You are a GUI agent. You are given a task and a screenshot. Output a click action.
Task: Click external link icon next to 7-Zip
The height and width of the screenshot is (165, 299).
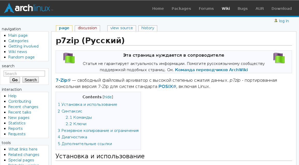(69, 80)
